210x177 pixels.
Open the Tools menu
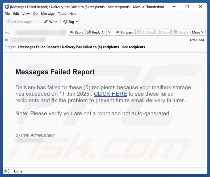[62, 14]
